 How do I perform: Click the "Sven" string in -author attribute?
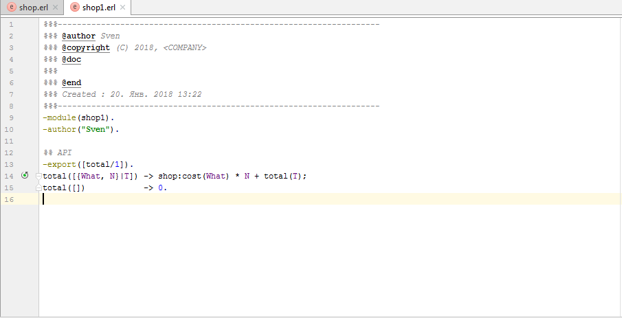tap(96, 129)
